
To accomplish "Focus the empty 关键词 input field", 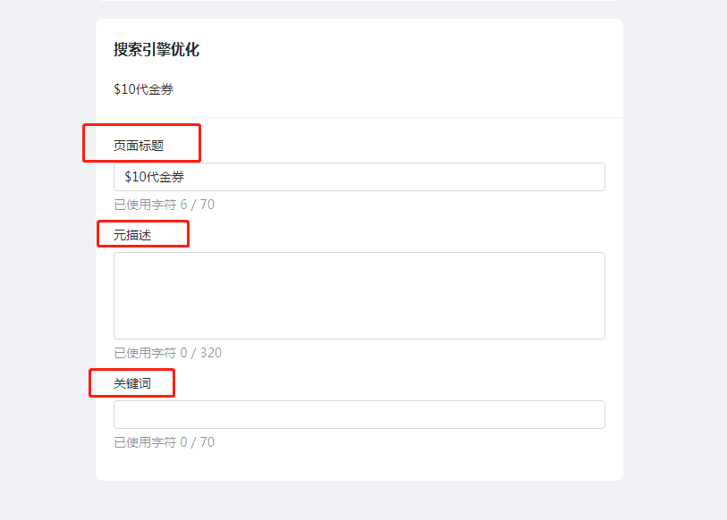I will pos(359,415).
